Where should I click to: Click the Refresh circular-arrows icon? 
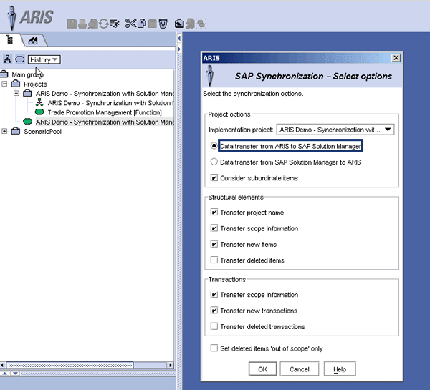click(x=104, y=24)
